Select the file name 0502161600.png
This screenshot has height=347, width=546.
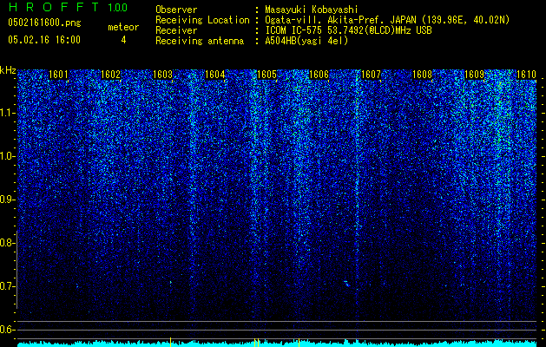point(44,23)
